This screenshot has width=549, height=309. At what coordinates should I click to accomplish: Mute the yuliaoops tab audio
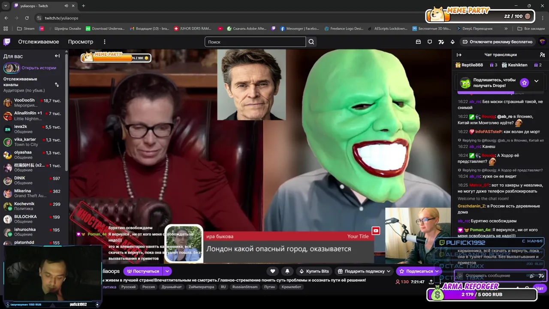(x=66, y=6)
